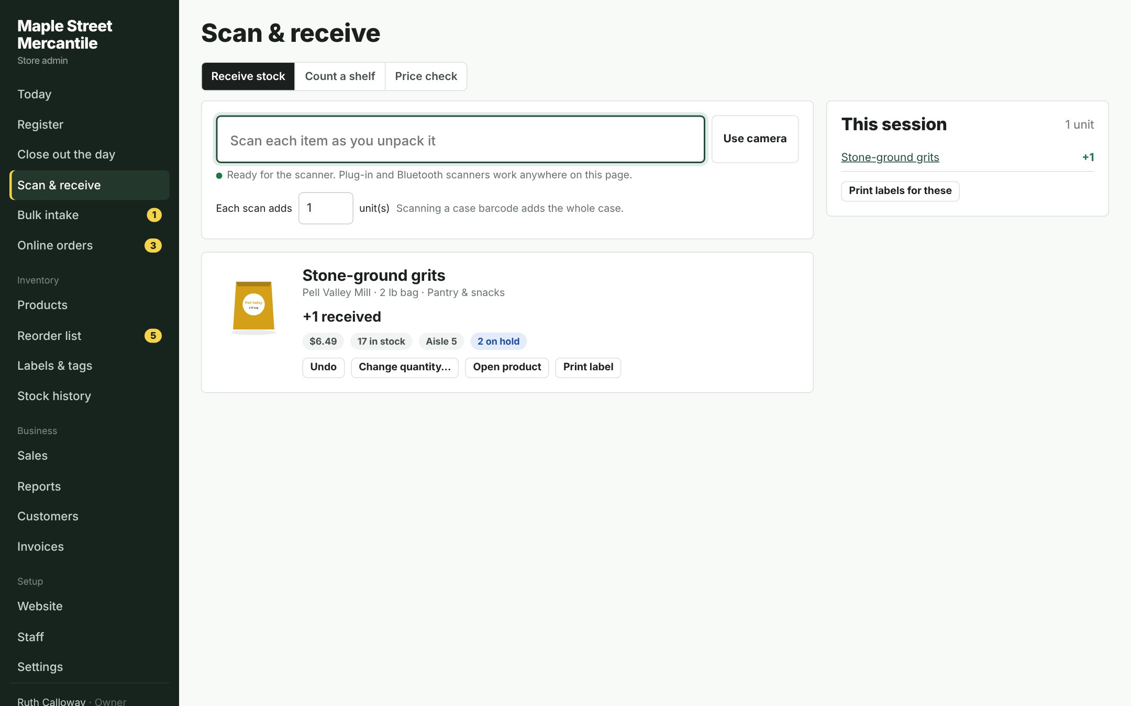Screen dimensions: 1131x706
Task: Click the Aisle 5 chip
Action: coord(441,341)
